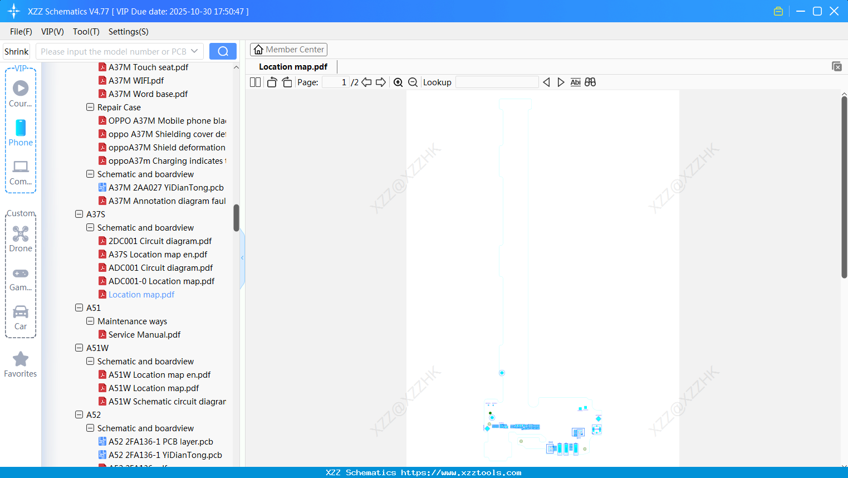Open A37M Annotation diagram file
Image resolution: width=848 pixels, height=478 pixels.
(x=167, y=201)
